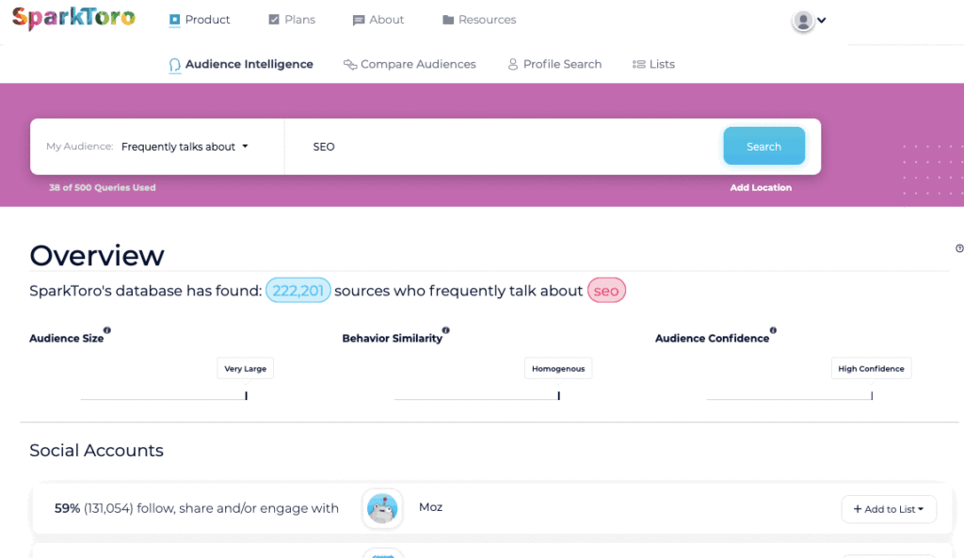Open the About menu item
Viewport: 964px width, 558px height.
point(378,20)
